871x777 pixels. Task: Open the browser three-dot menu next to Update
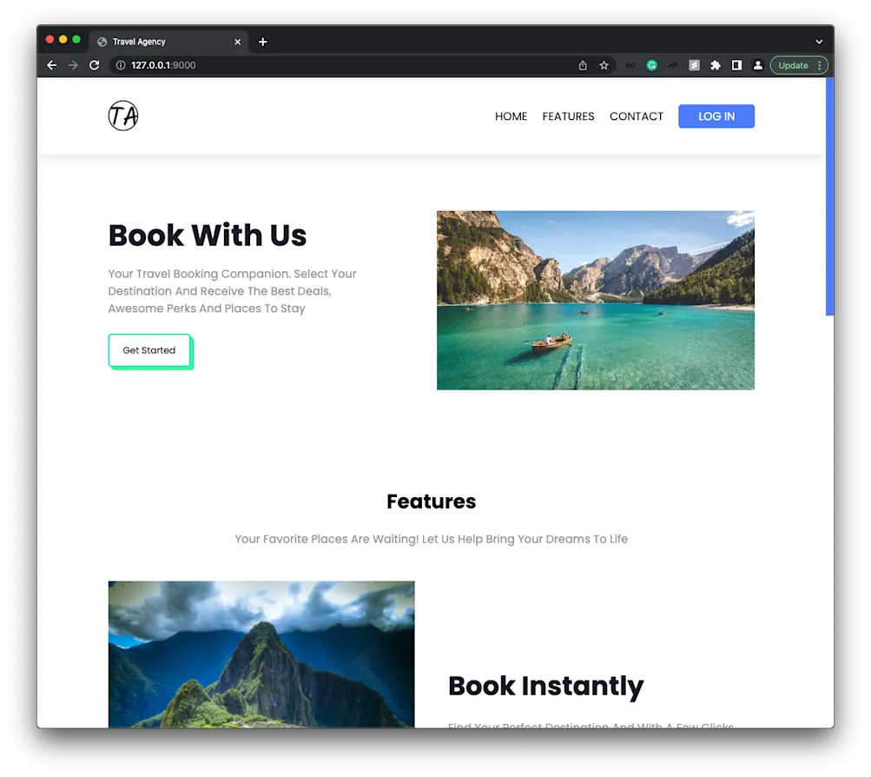click(x=821, y=64)
